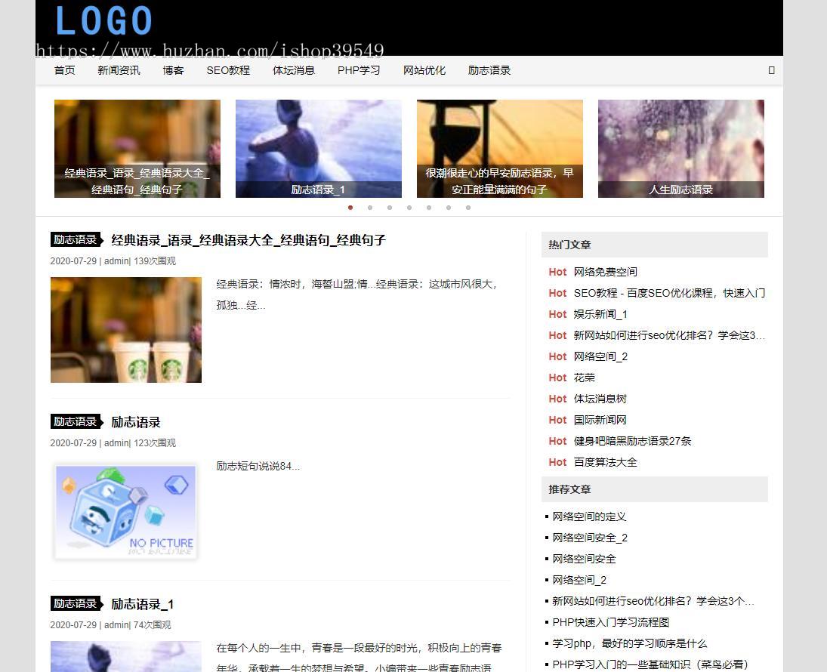
Task: Open the 励志语录_1 carousel slide
Action: coord(319,149)
